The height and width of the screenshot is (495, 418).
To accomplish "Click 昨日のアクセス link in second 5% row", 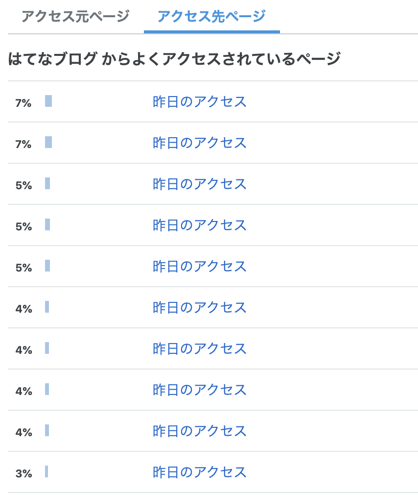I will coord(200,225).
